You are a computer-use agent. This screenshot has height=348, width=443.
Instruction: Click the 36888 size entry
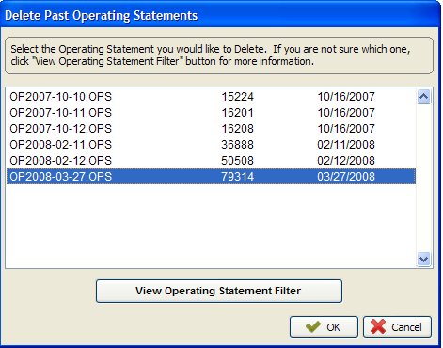[237, 145]
